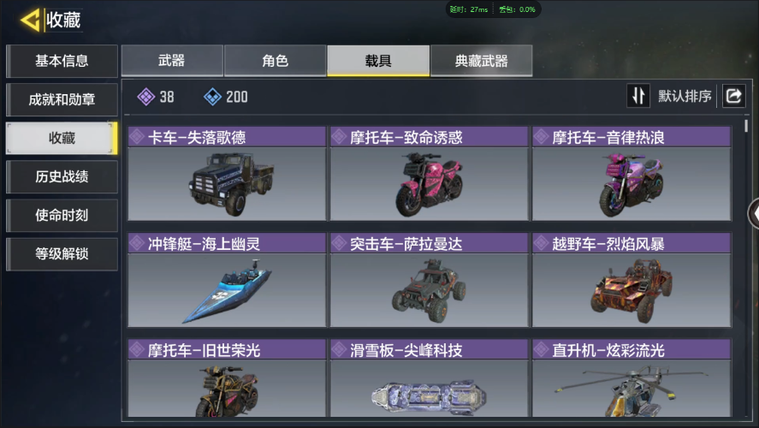Image resolution: width=759 pixels, height=428 pixels.
Task: Switch to the 角色 tab
Action: click(275, 61)
